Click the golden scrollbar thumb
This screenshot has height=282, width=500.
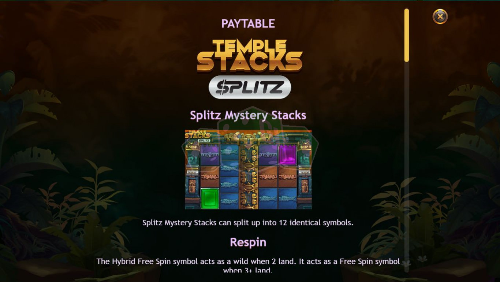[x=406, y=35]
